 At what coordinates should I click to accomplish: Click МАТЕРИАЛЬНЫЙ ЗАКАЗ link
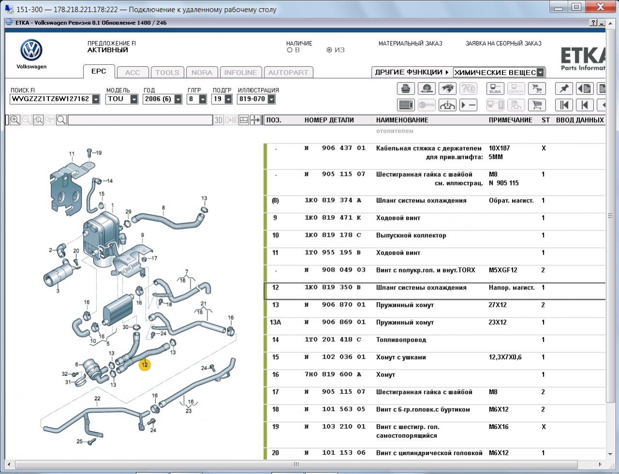tap(410, 44)
